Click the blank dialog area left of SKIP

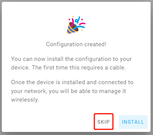click(48, 122)
